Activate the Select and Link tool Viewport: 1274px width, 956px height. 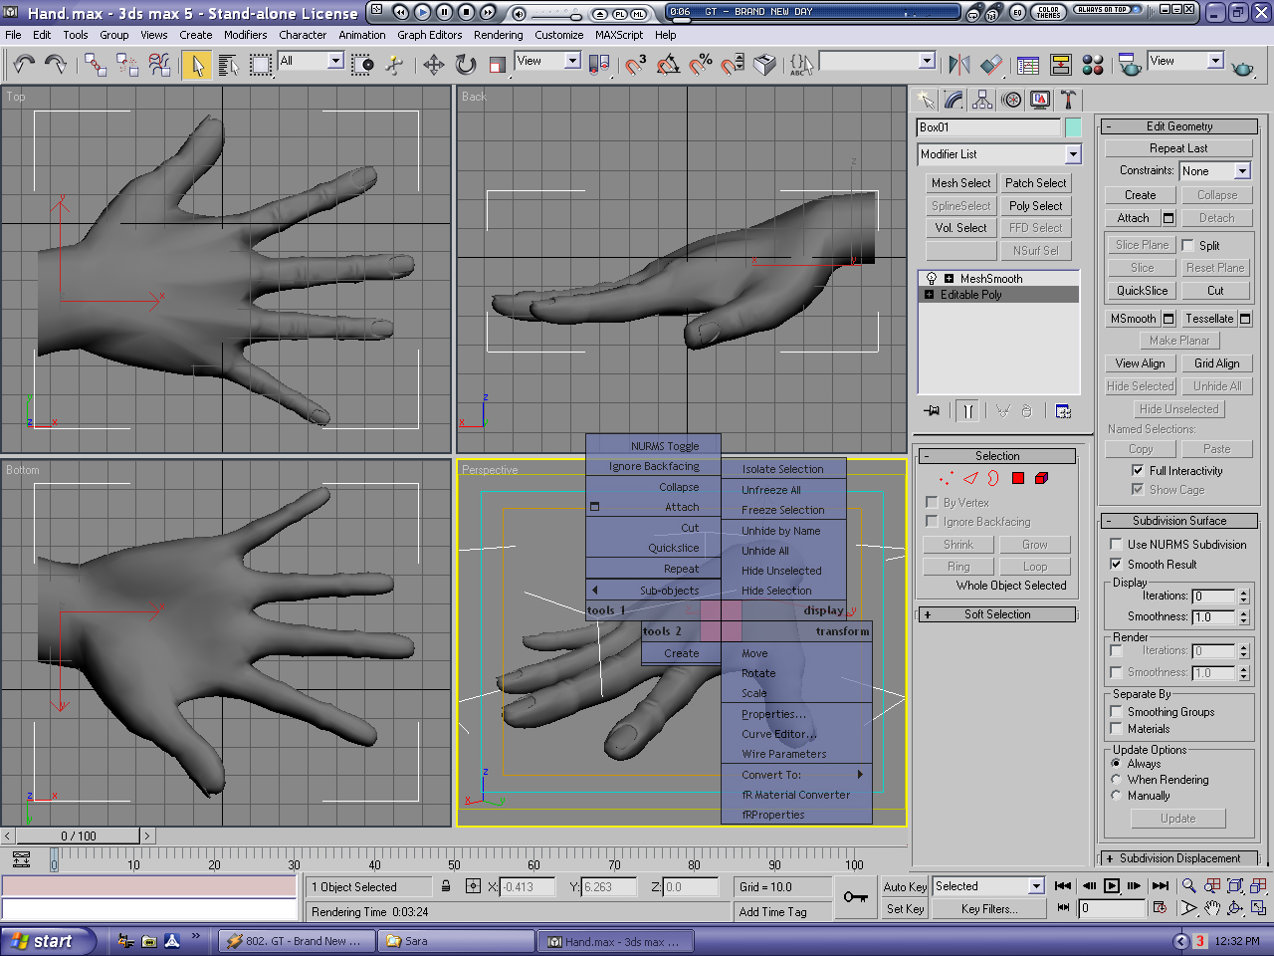(x=96, y=65)
